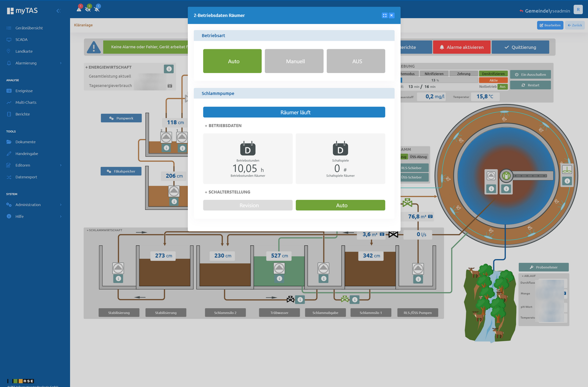Image resolution: width=588 pixels, height=387 pixels.
Task: Open the hidden items indicator with green badge
Action: point(88,8)
